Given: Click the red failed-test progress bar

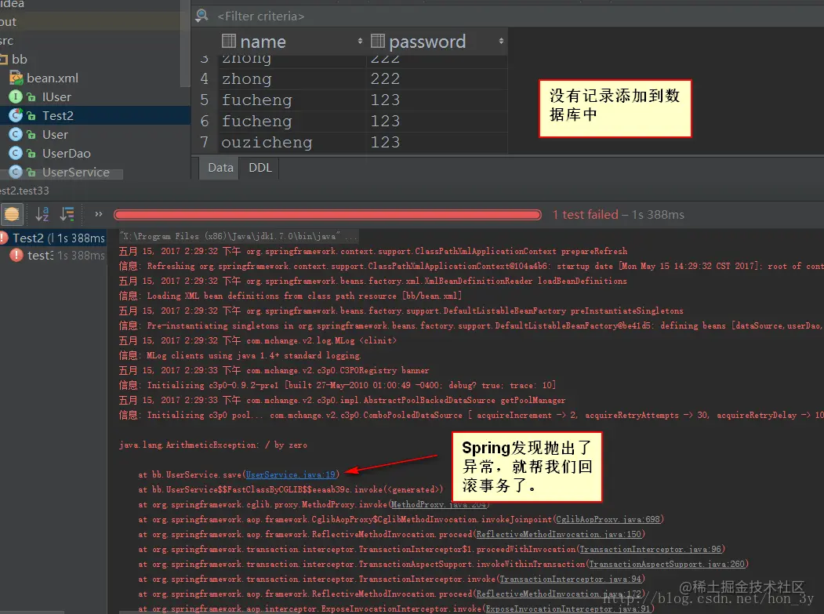Looking at the screenshot, I should pos(328,215).
